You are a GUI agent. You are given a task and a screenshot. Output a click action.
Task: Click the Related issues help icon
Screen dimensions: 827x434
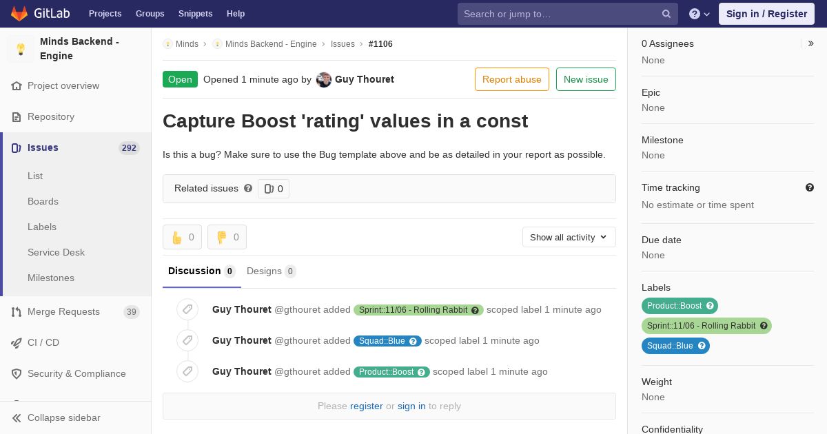pos(248,188)
